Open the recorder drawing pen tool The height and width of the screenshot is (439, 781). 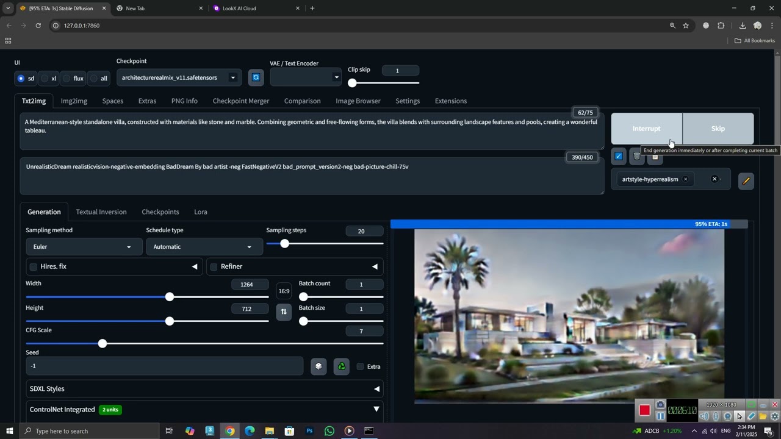(x=751, y=416)
